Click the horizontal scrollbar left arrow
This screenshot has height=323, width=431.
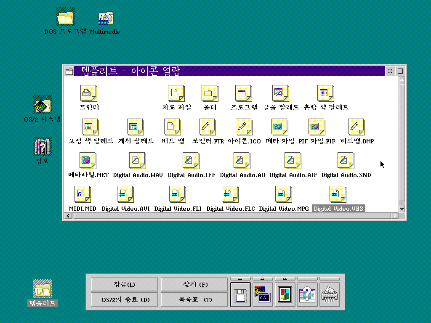pos(68,216)
